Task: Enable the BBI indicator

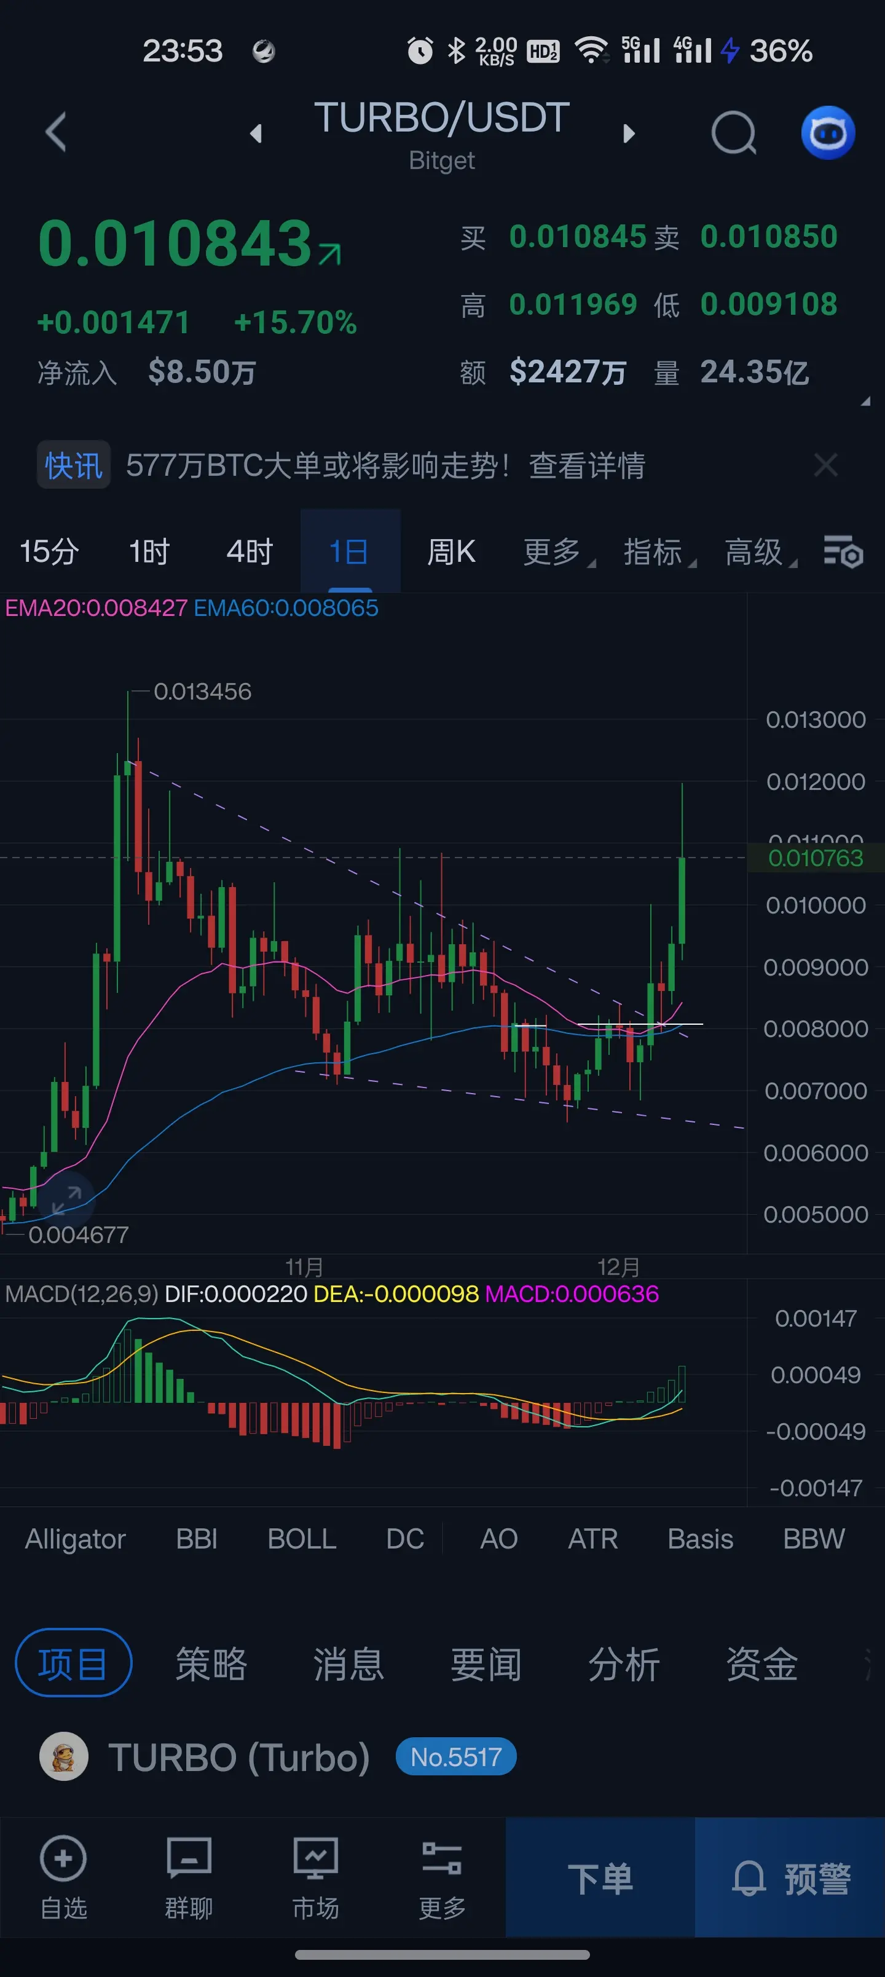Action: click(x=197, y=1539)
